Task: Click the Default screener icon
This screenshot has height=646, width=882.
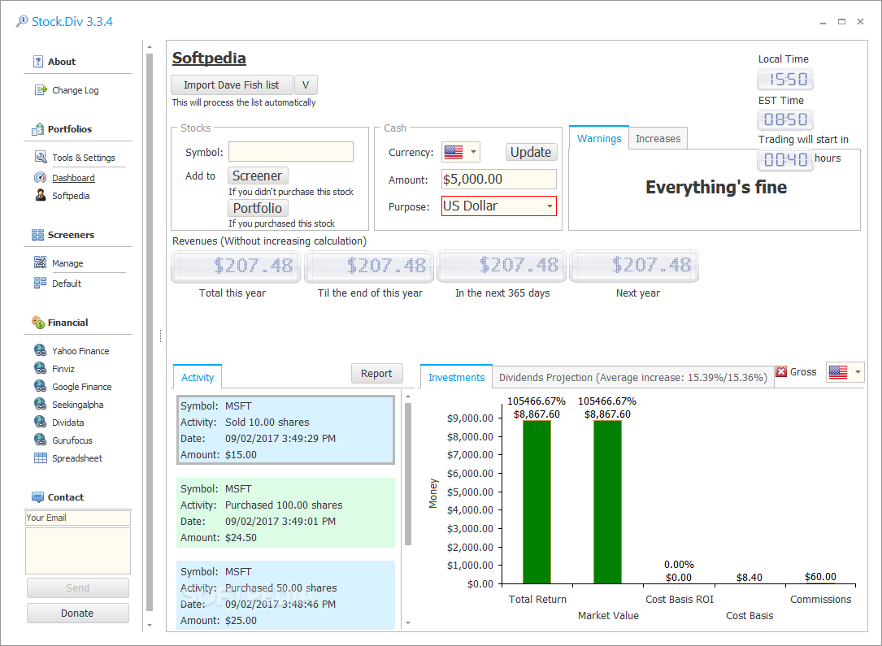Action: tap(41, 283)
